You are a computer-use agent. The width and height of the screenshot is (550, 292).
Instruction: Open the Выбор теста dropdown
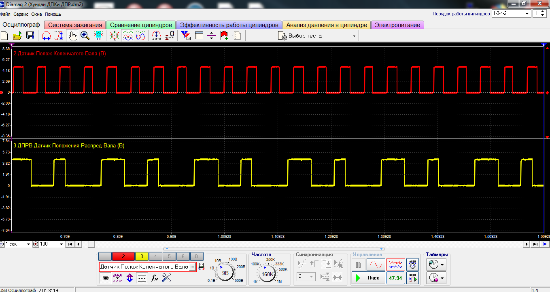[x=317, y=36]
